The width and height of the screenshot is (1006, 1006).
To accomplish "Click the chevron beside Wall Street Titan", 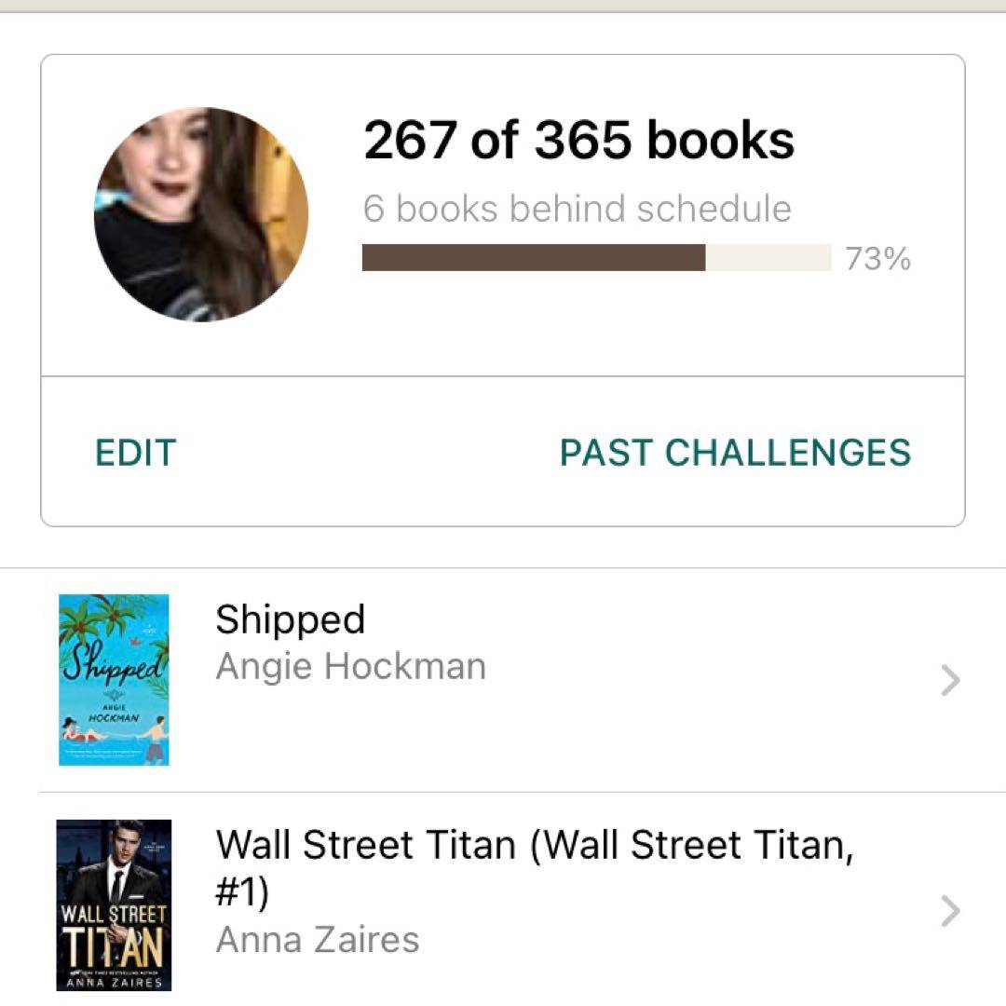I will click(950, 911).
